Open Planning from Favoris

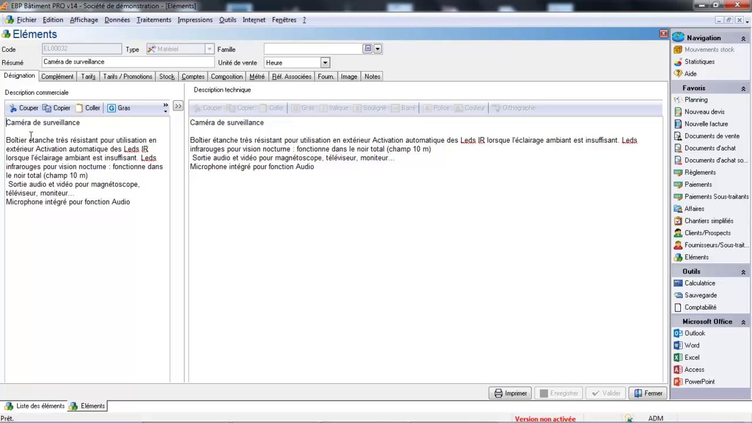(690, 100)
